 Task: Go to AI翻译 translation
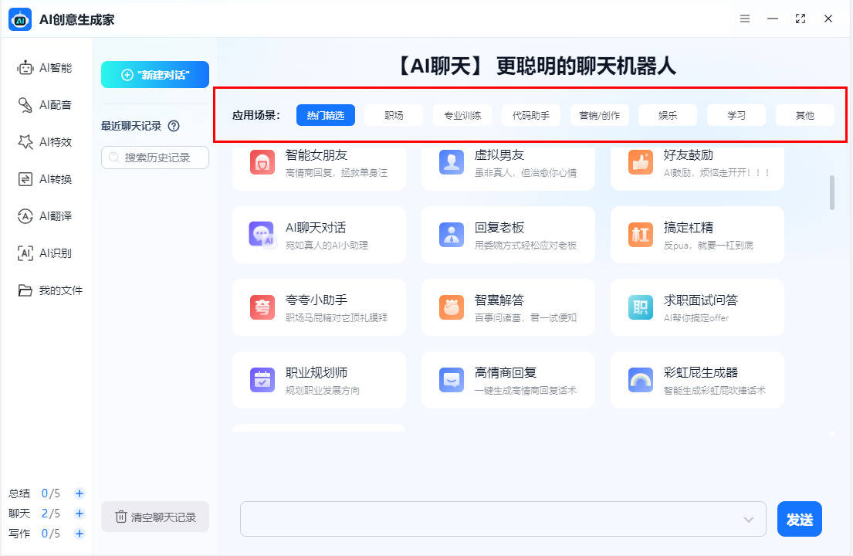tap(45, 216)
